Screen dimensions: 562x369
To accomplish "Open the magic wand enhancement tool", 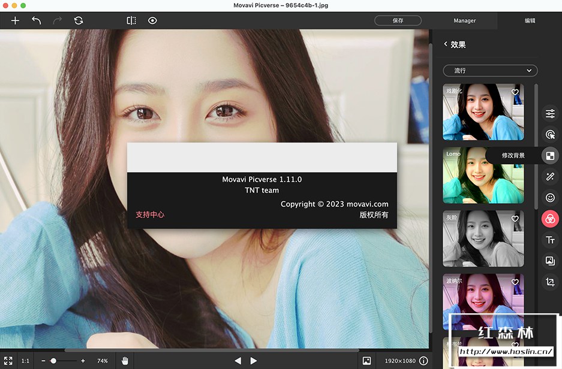I will (x=550, y=176).
